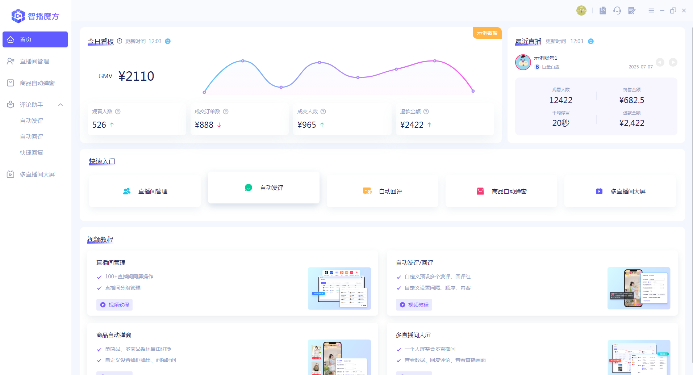The image size is (693, 375).
Task: Refresh the 最近直播 data
Action: (591, 41)
